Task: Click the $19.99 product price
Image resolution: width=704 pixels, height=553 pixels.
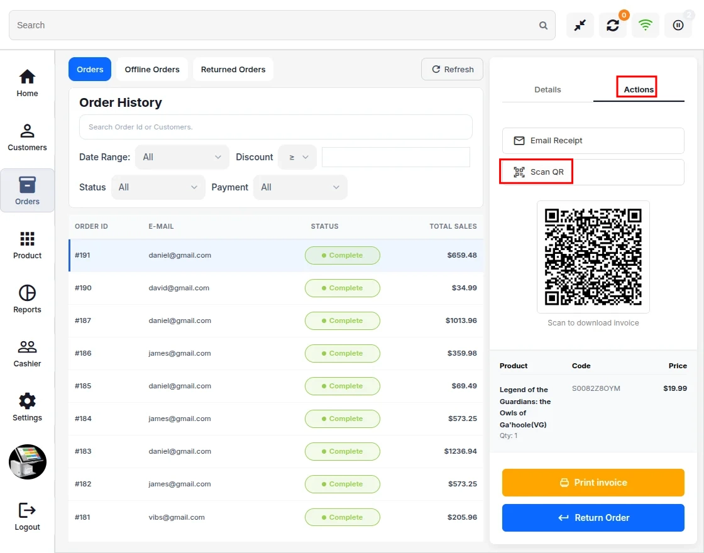Action: click(x=675, y=389)
